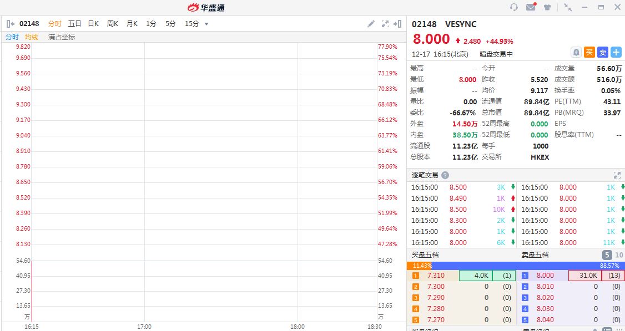The width and height of the screenshot is (625, 331).
Task: Toggle 满占坐标 full-coordinate option
Action: pos(62,37)
